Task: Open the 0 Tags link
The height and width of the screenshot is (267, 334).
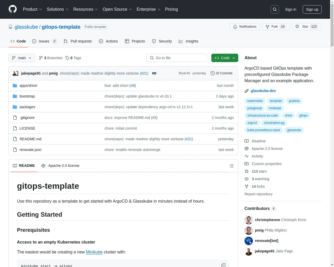Action: pyautogui.click(x=73, y=58)
